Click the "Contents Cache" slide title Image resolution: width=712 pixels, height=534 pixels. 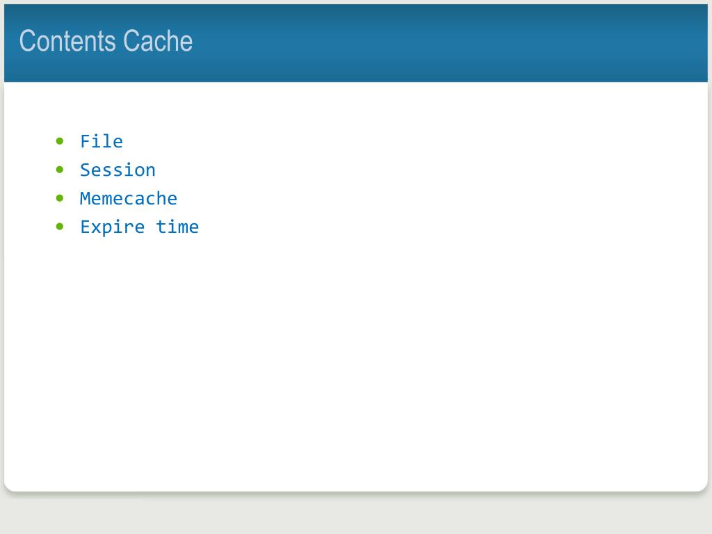pos(106,41)
